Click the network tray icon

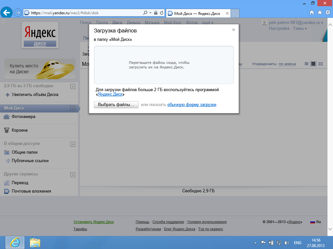pyautogui.click(x=279, y=243)
